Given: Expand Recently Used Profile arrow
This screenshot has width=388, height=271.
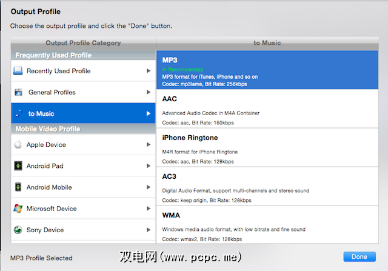Looking at the screenshot, I should tap(149, 71).
